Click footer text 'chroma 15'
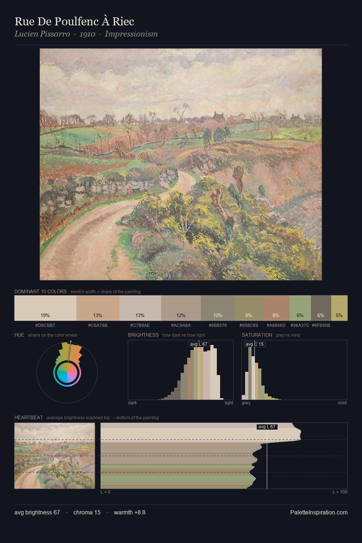Image resolution: width=362 pixels, height=543 pixels. coord(87,512)
